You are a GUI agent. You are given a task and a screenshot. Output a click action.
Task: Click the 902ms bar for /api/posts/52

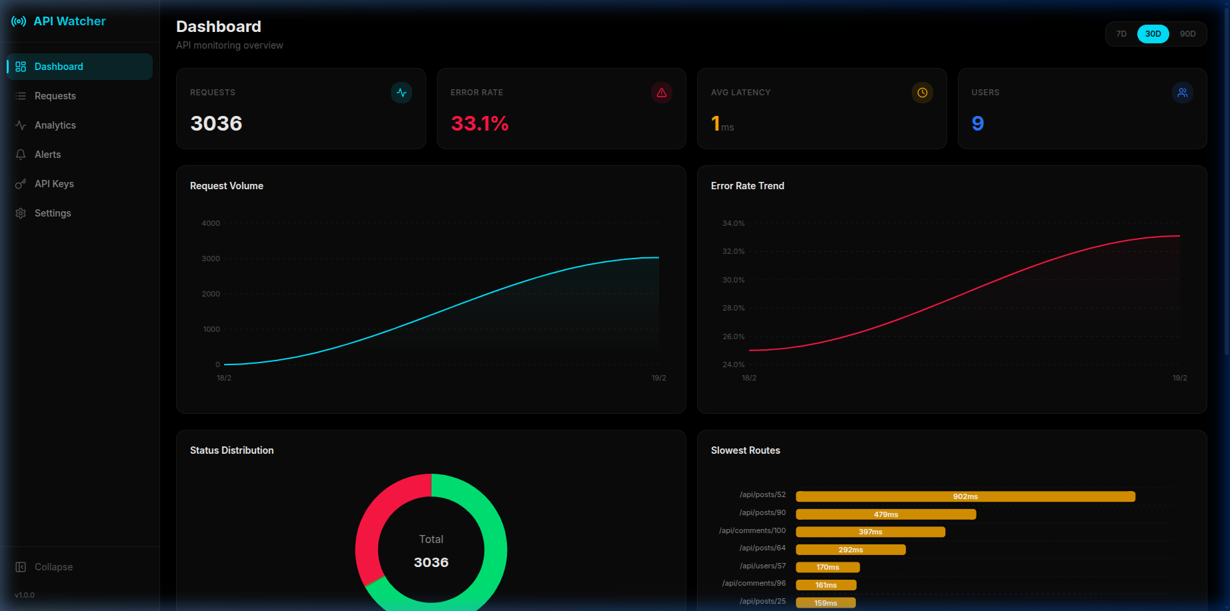[964, 496]
